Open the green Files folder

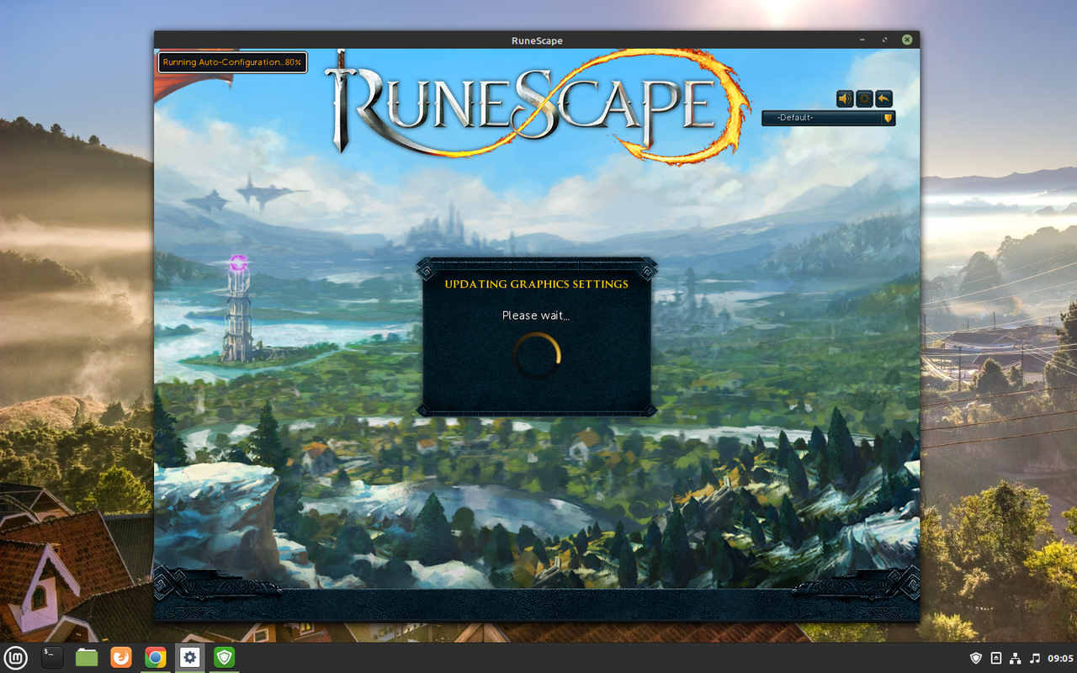point(87,657)
